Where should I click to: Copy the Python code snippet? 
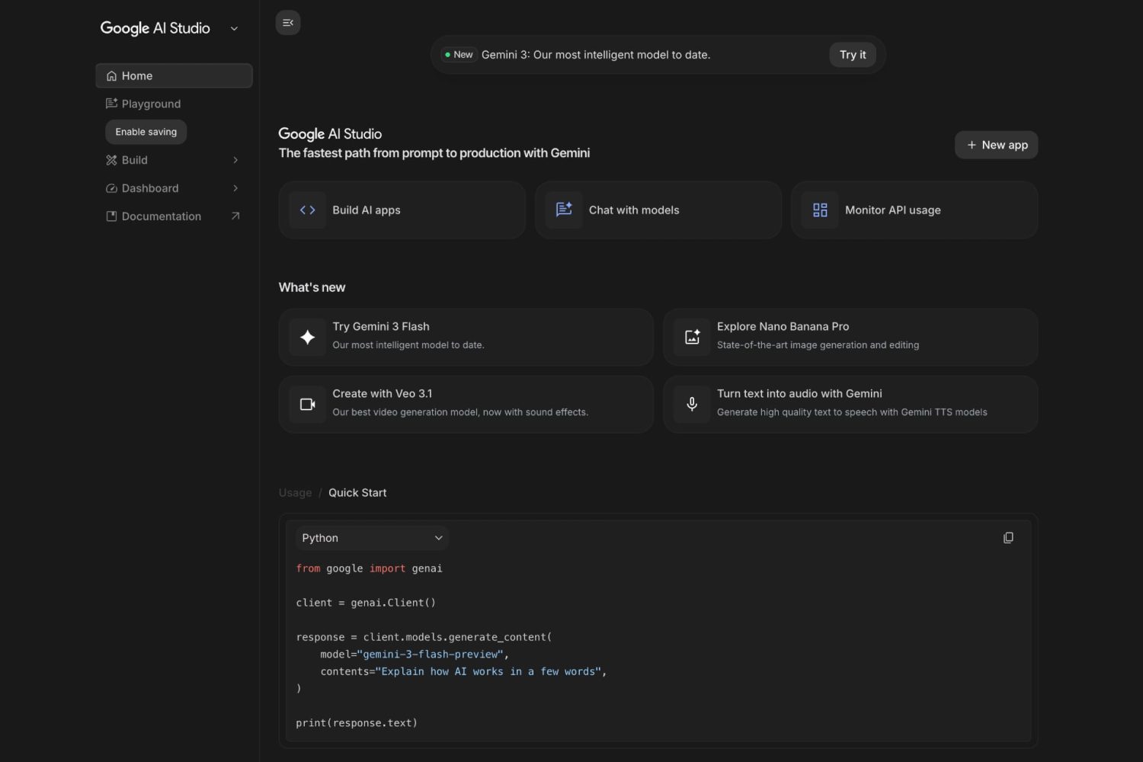[1008, 537]
